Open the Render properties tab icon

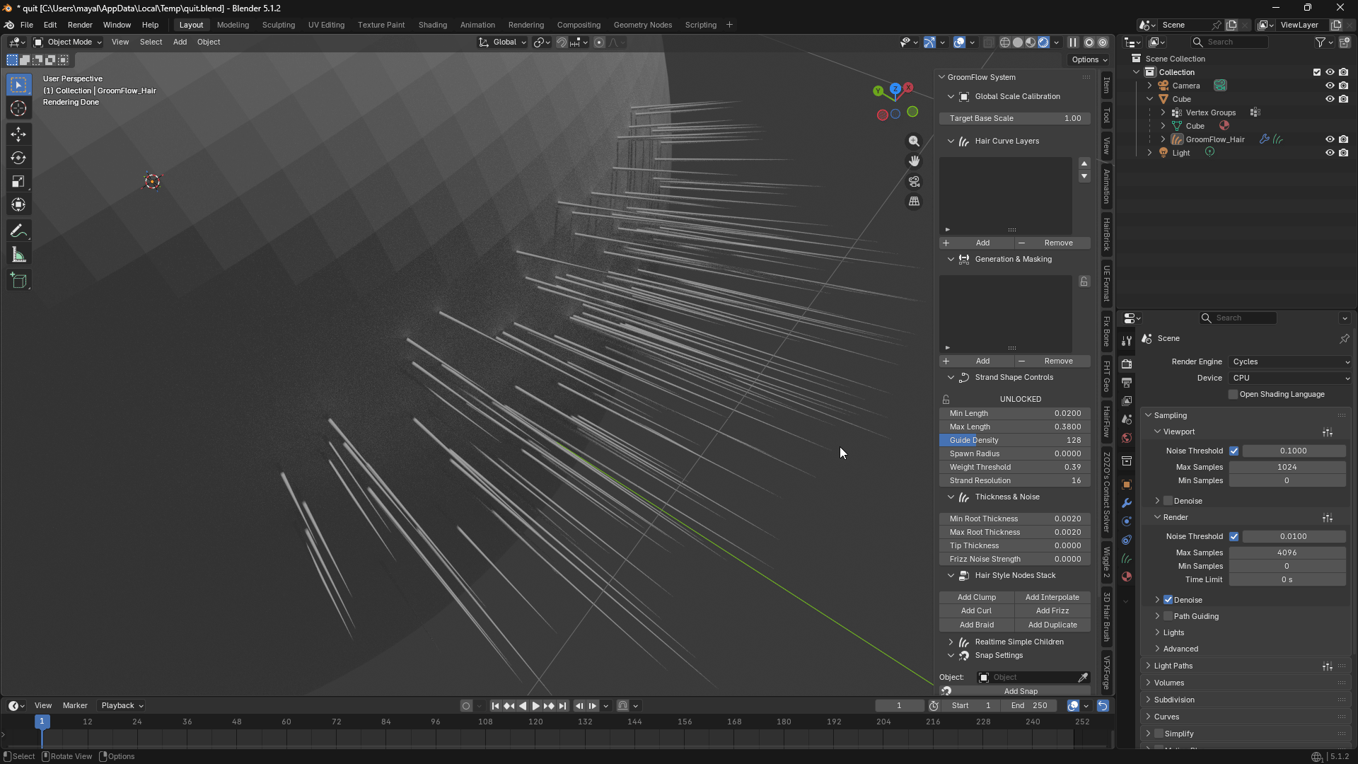coord(1127,364)
